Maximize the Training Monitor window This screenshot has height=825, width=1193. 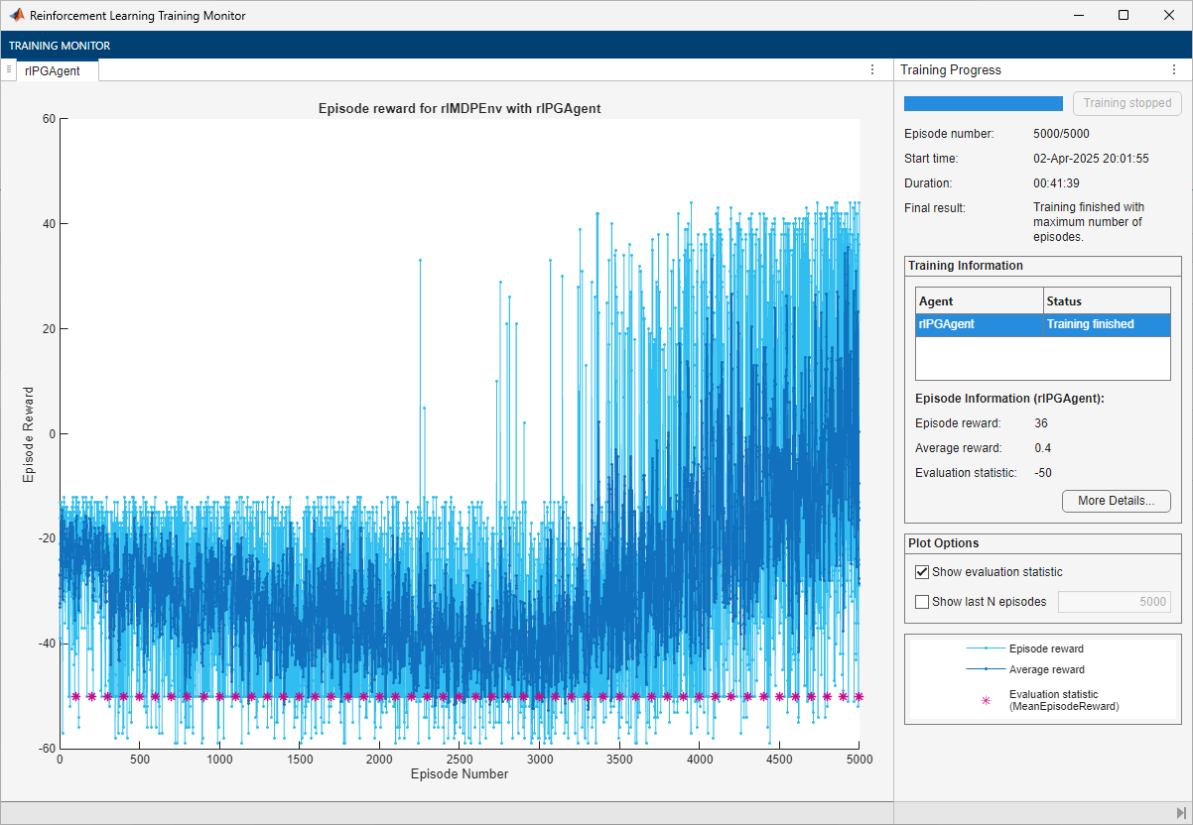point(1123,16)
